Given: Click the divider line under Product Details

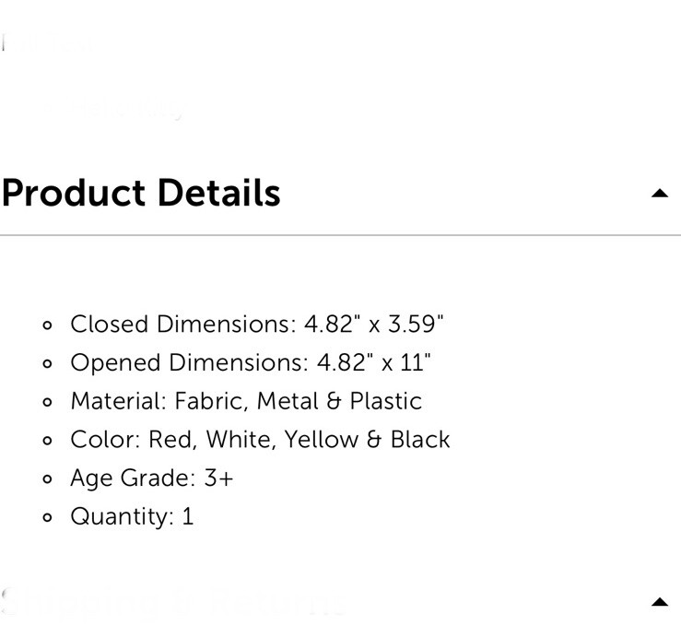Looking at the screenshot, I should (x=341, y=235).
